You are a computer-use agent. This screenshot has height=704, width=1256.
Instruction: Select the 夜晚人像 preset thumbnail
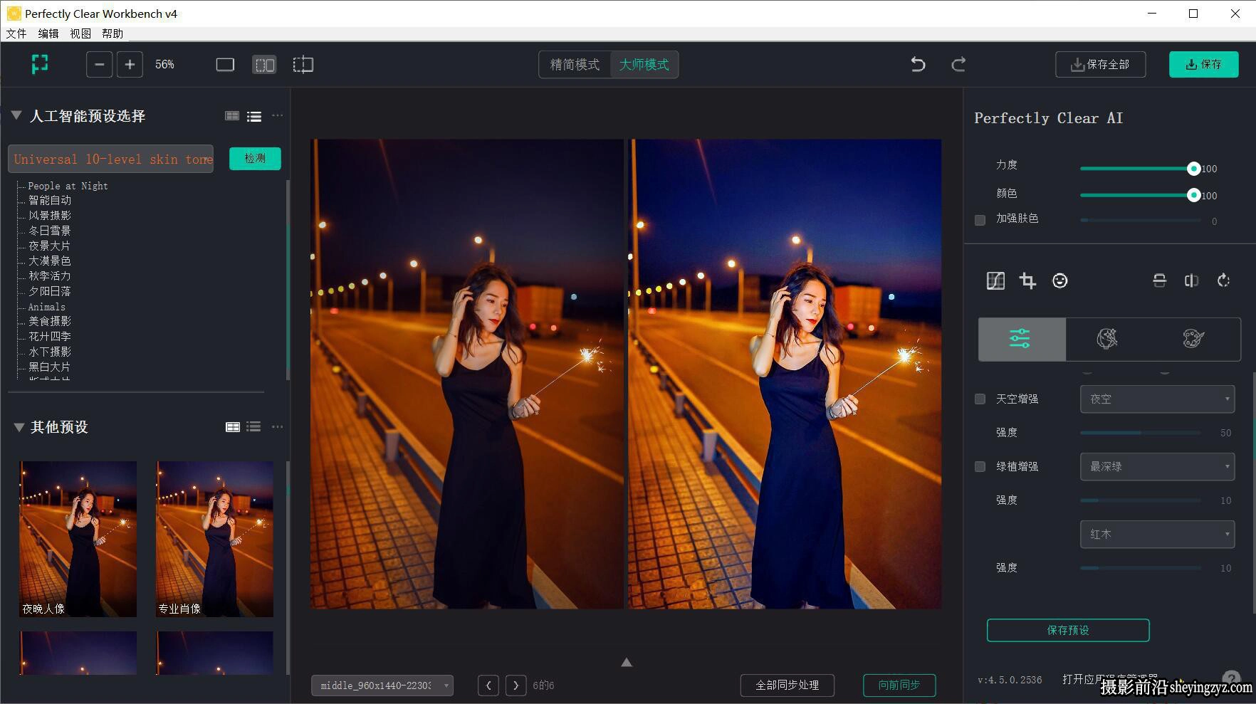tap(78, 539)
